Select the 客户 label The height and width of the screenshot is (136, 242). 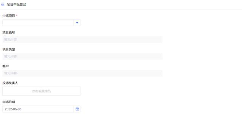coord(6,66)
